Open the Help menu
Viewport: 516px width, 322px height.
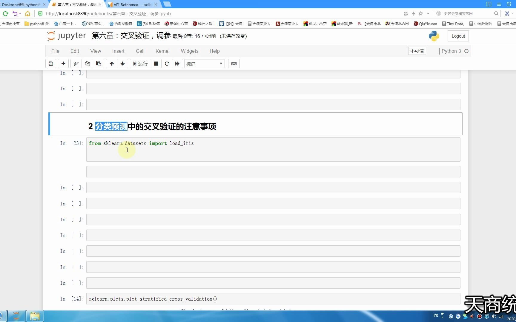214,51
